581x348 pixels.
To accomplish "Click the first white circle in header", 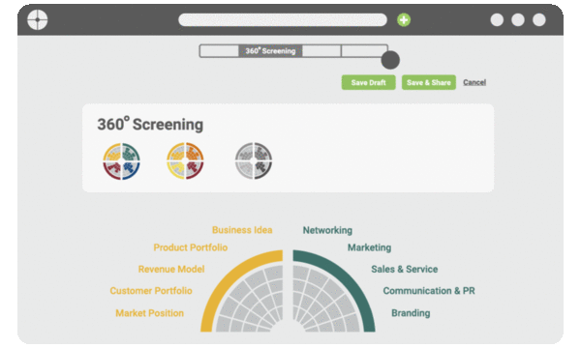I will click(497, 19).
